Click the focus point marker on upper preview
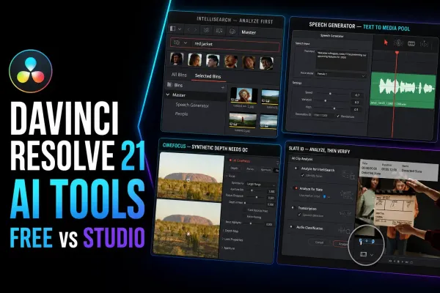This screenshot has width=440, height=293. [188, 179]
